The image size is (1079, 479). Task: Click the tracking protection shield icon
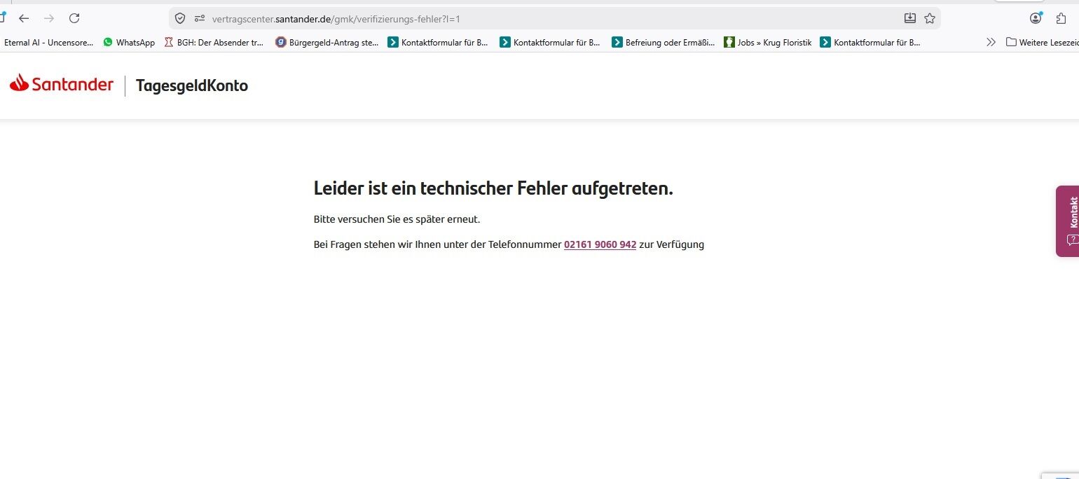pos(180,19)
